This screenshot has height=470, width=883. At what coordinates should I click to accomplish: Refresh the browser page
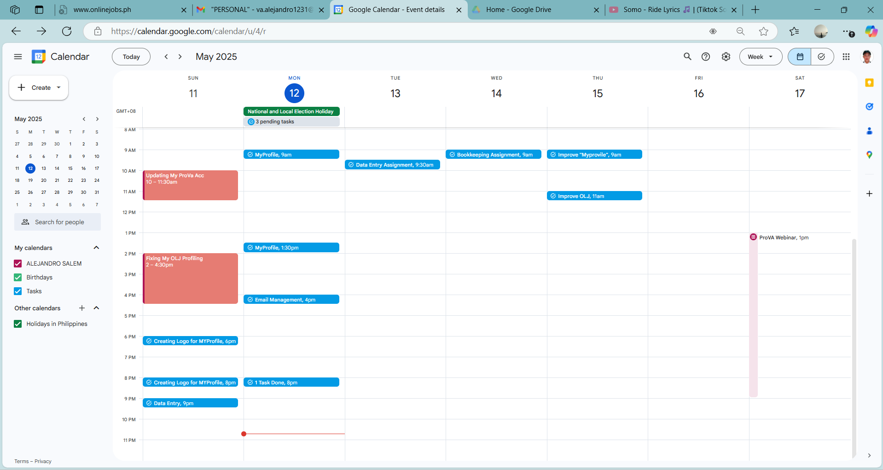(x=67, y=31)
